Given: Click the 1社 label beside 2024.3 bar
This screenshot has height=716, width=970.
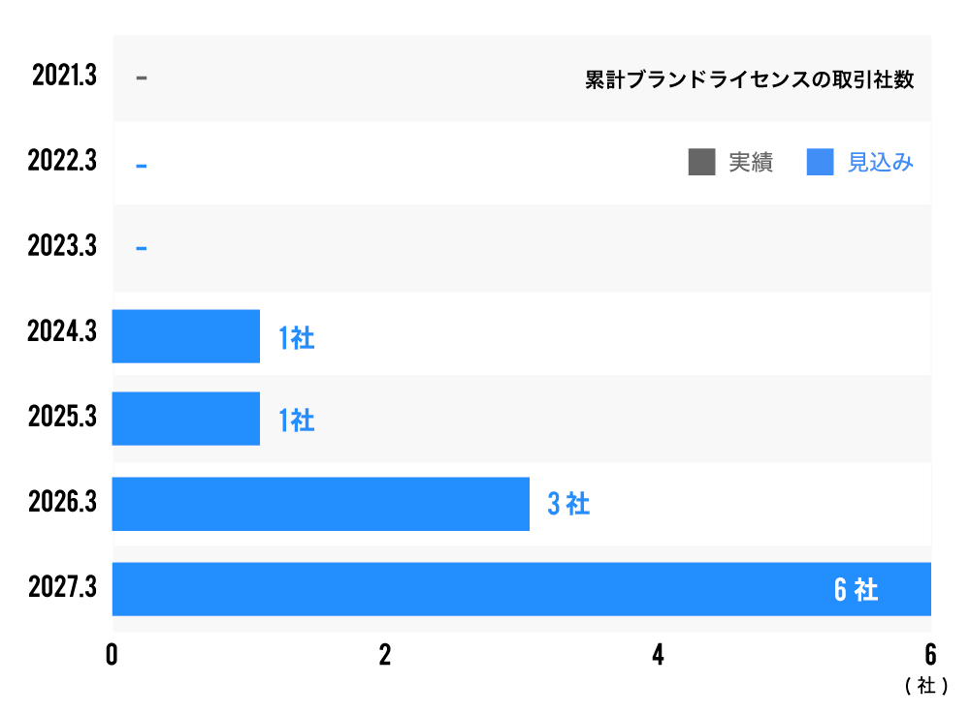Looking at the screenshot, I should coord(296,338).
